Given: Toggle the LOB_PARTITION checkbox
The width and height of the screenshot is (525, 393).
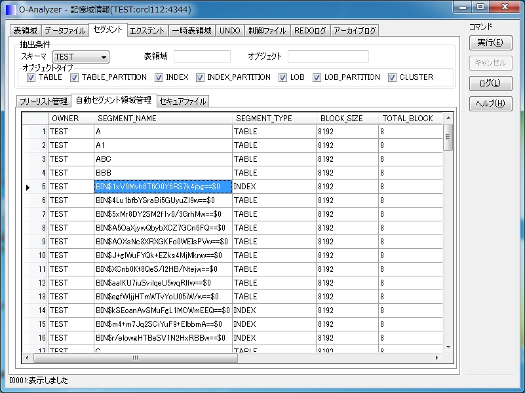Looking at the screenshot, I should click(x=317, y=77).
